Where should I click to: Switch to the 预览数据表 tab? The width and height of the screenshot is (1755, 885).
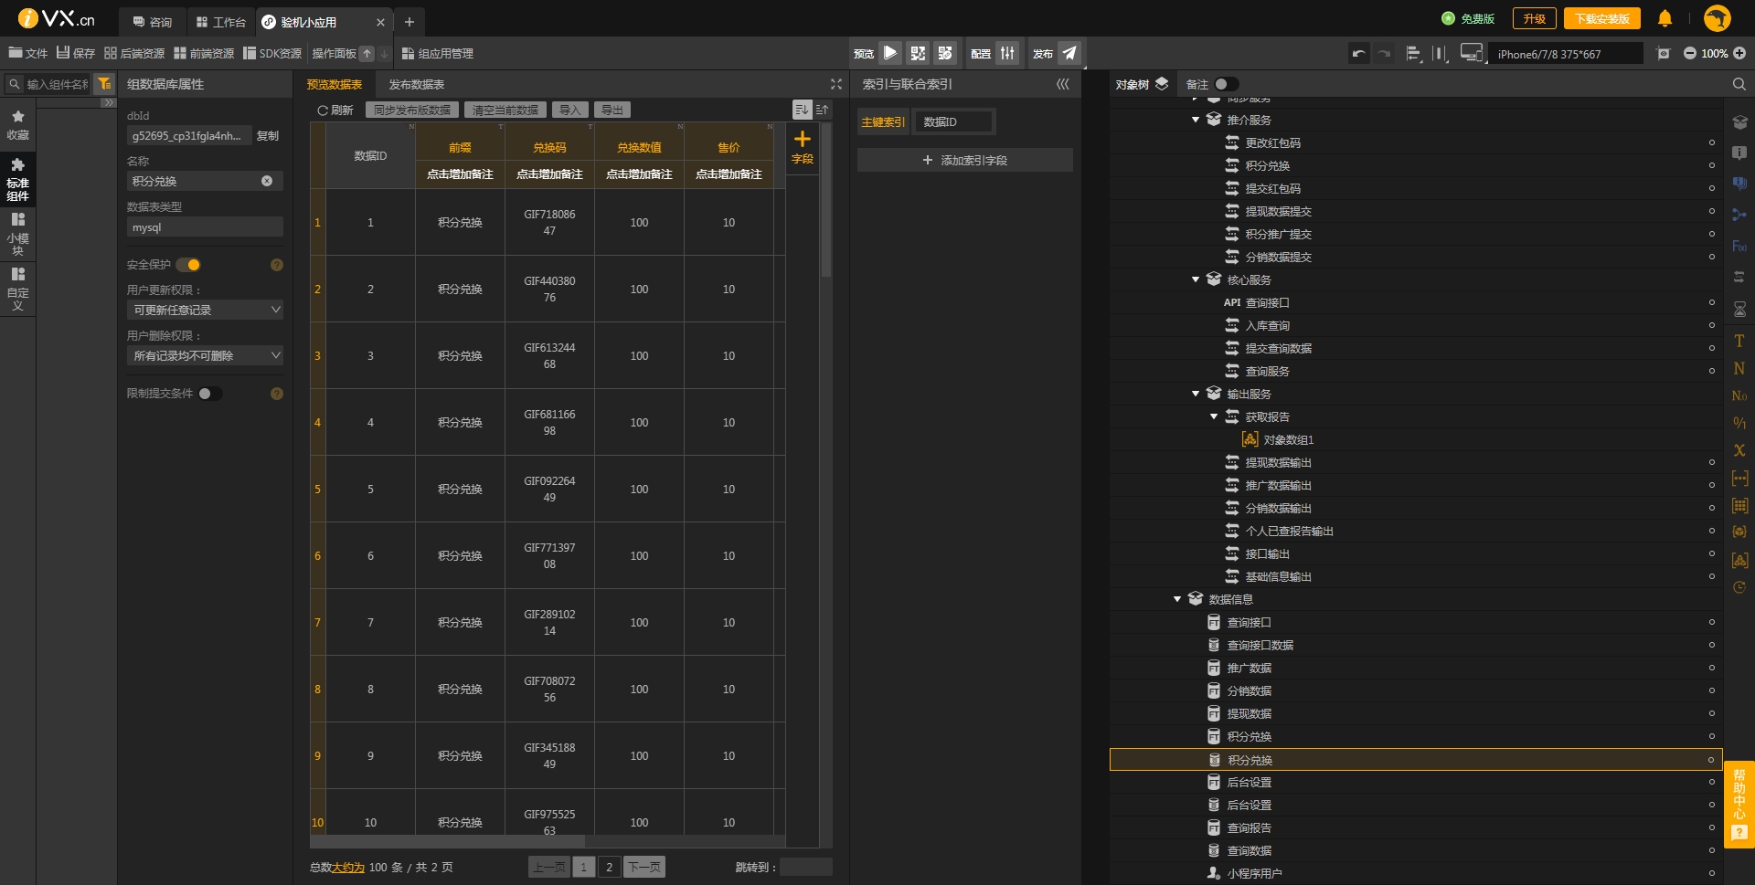[335, 84]
